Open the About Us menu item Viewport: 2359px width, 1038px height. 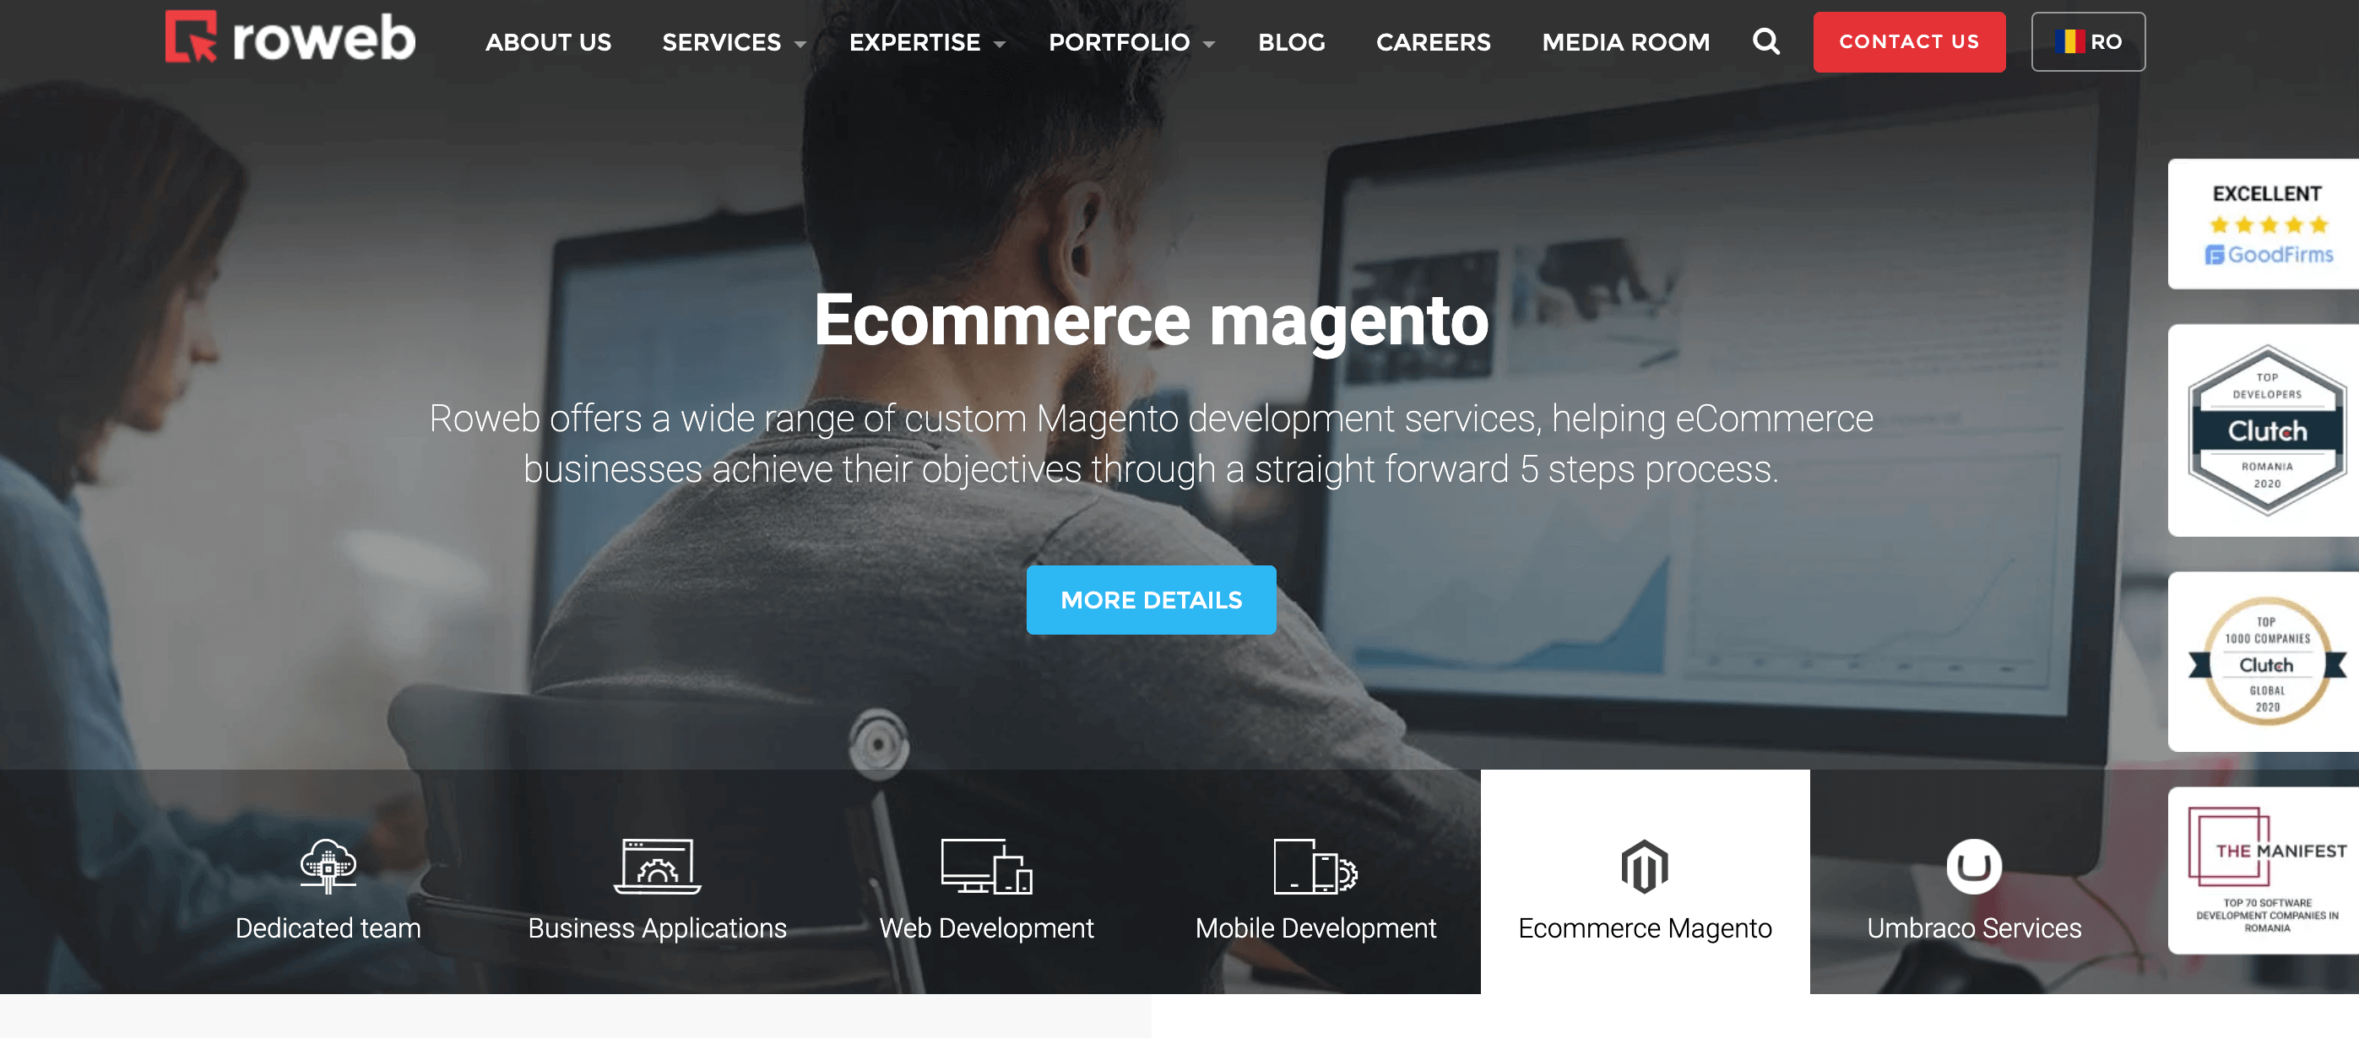(x=546, y=41)
